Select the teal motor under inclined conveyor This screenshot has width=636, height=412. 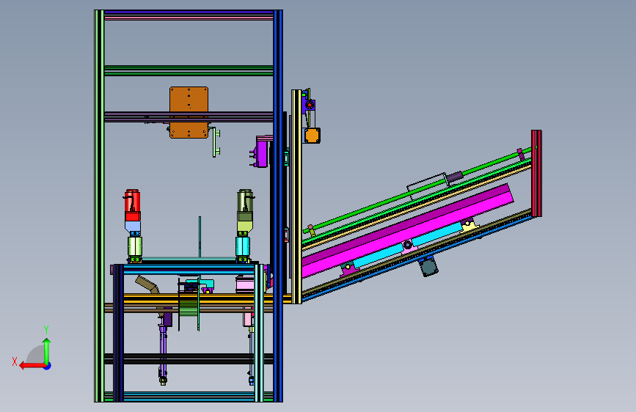point(428,268)
